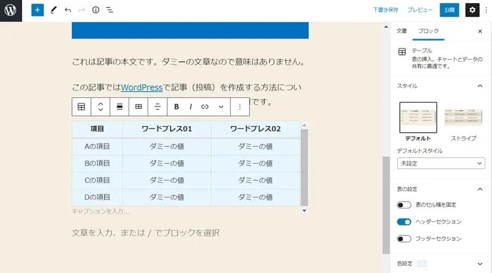Enable the footer section toggle
The height and width of the screenshot is (273, 492).
coord(404,239)
